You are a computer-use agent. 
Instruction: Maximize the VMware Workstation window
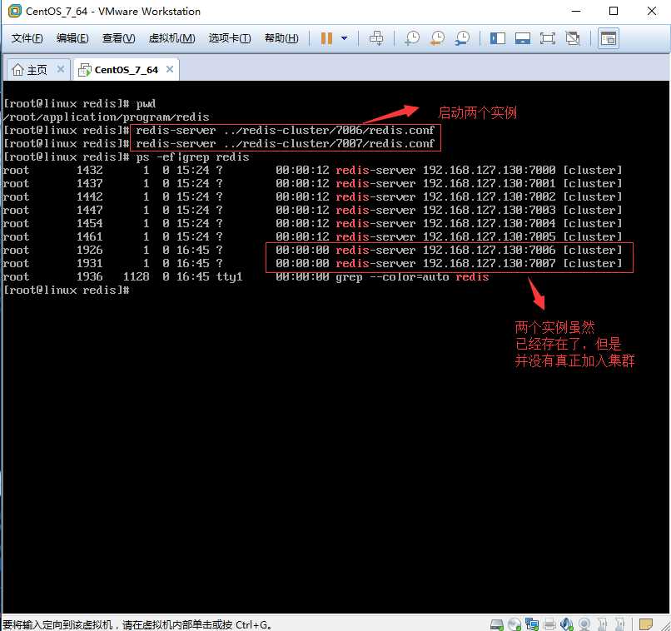coord(614,11)
